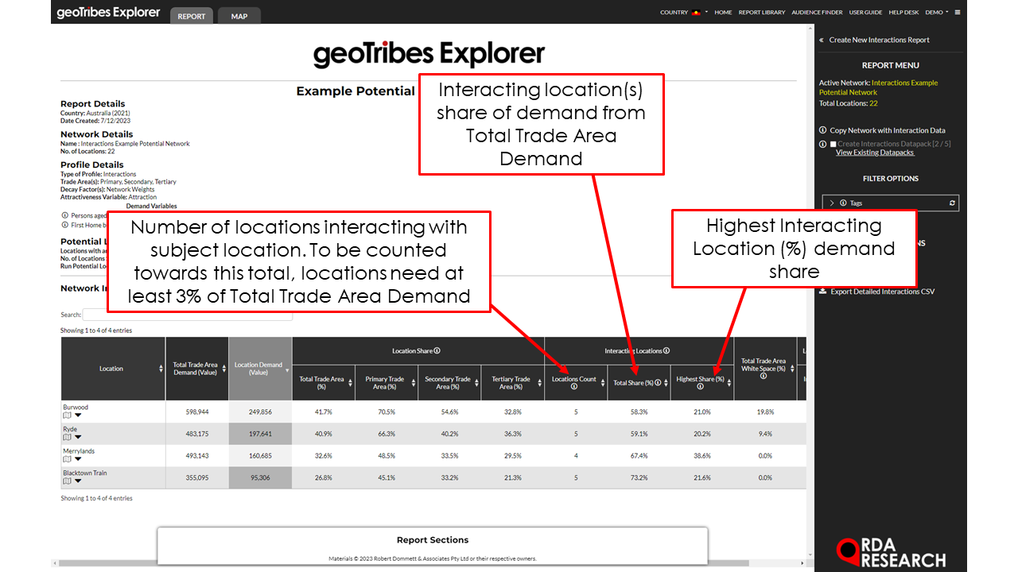Expand the Ryde row dropdown arrow
Viewport: 1018px width, 572px height.
pyautogui.click(x=78, y=437)
